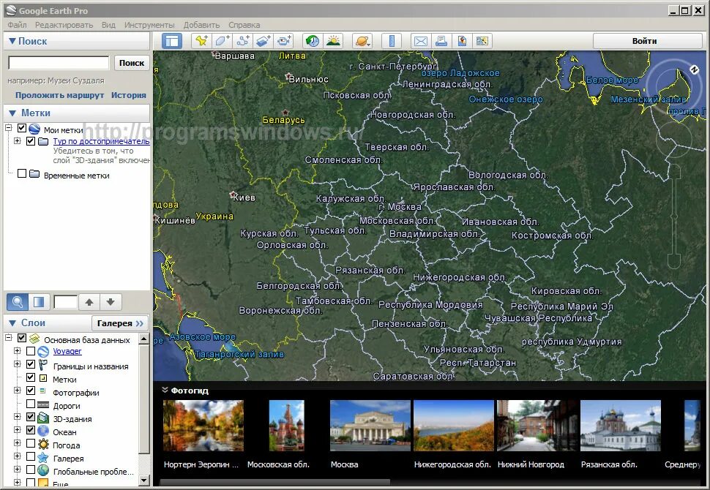Save image toolbar icon
The width and height of the screenshot is (710, 490).
coord(482,41)
